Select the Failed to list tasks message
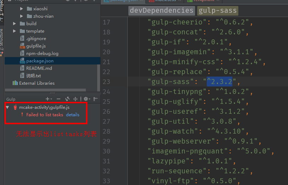This screenshot has height=185, width=288. (45, 115)
